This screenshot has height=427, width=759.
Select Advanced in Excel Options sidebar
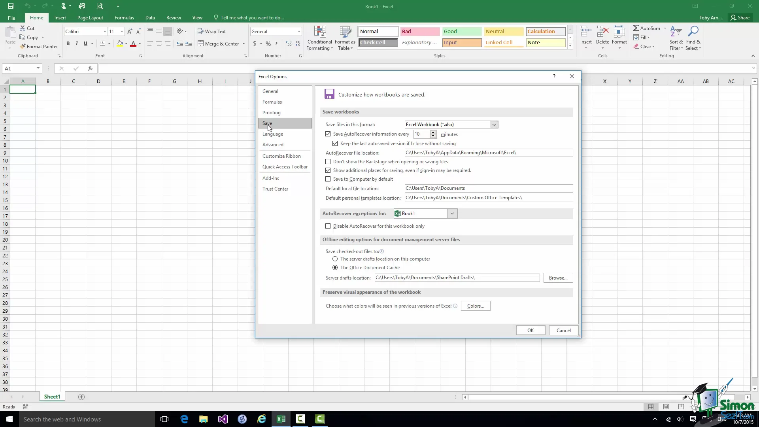(273, 145)
